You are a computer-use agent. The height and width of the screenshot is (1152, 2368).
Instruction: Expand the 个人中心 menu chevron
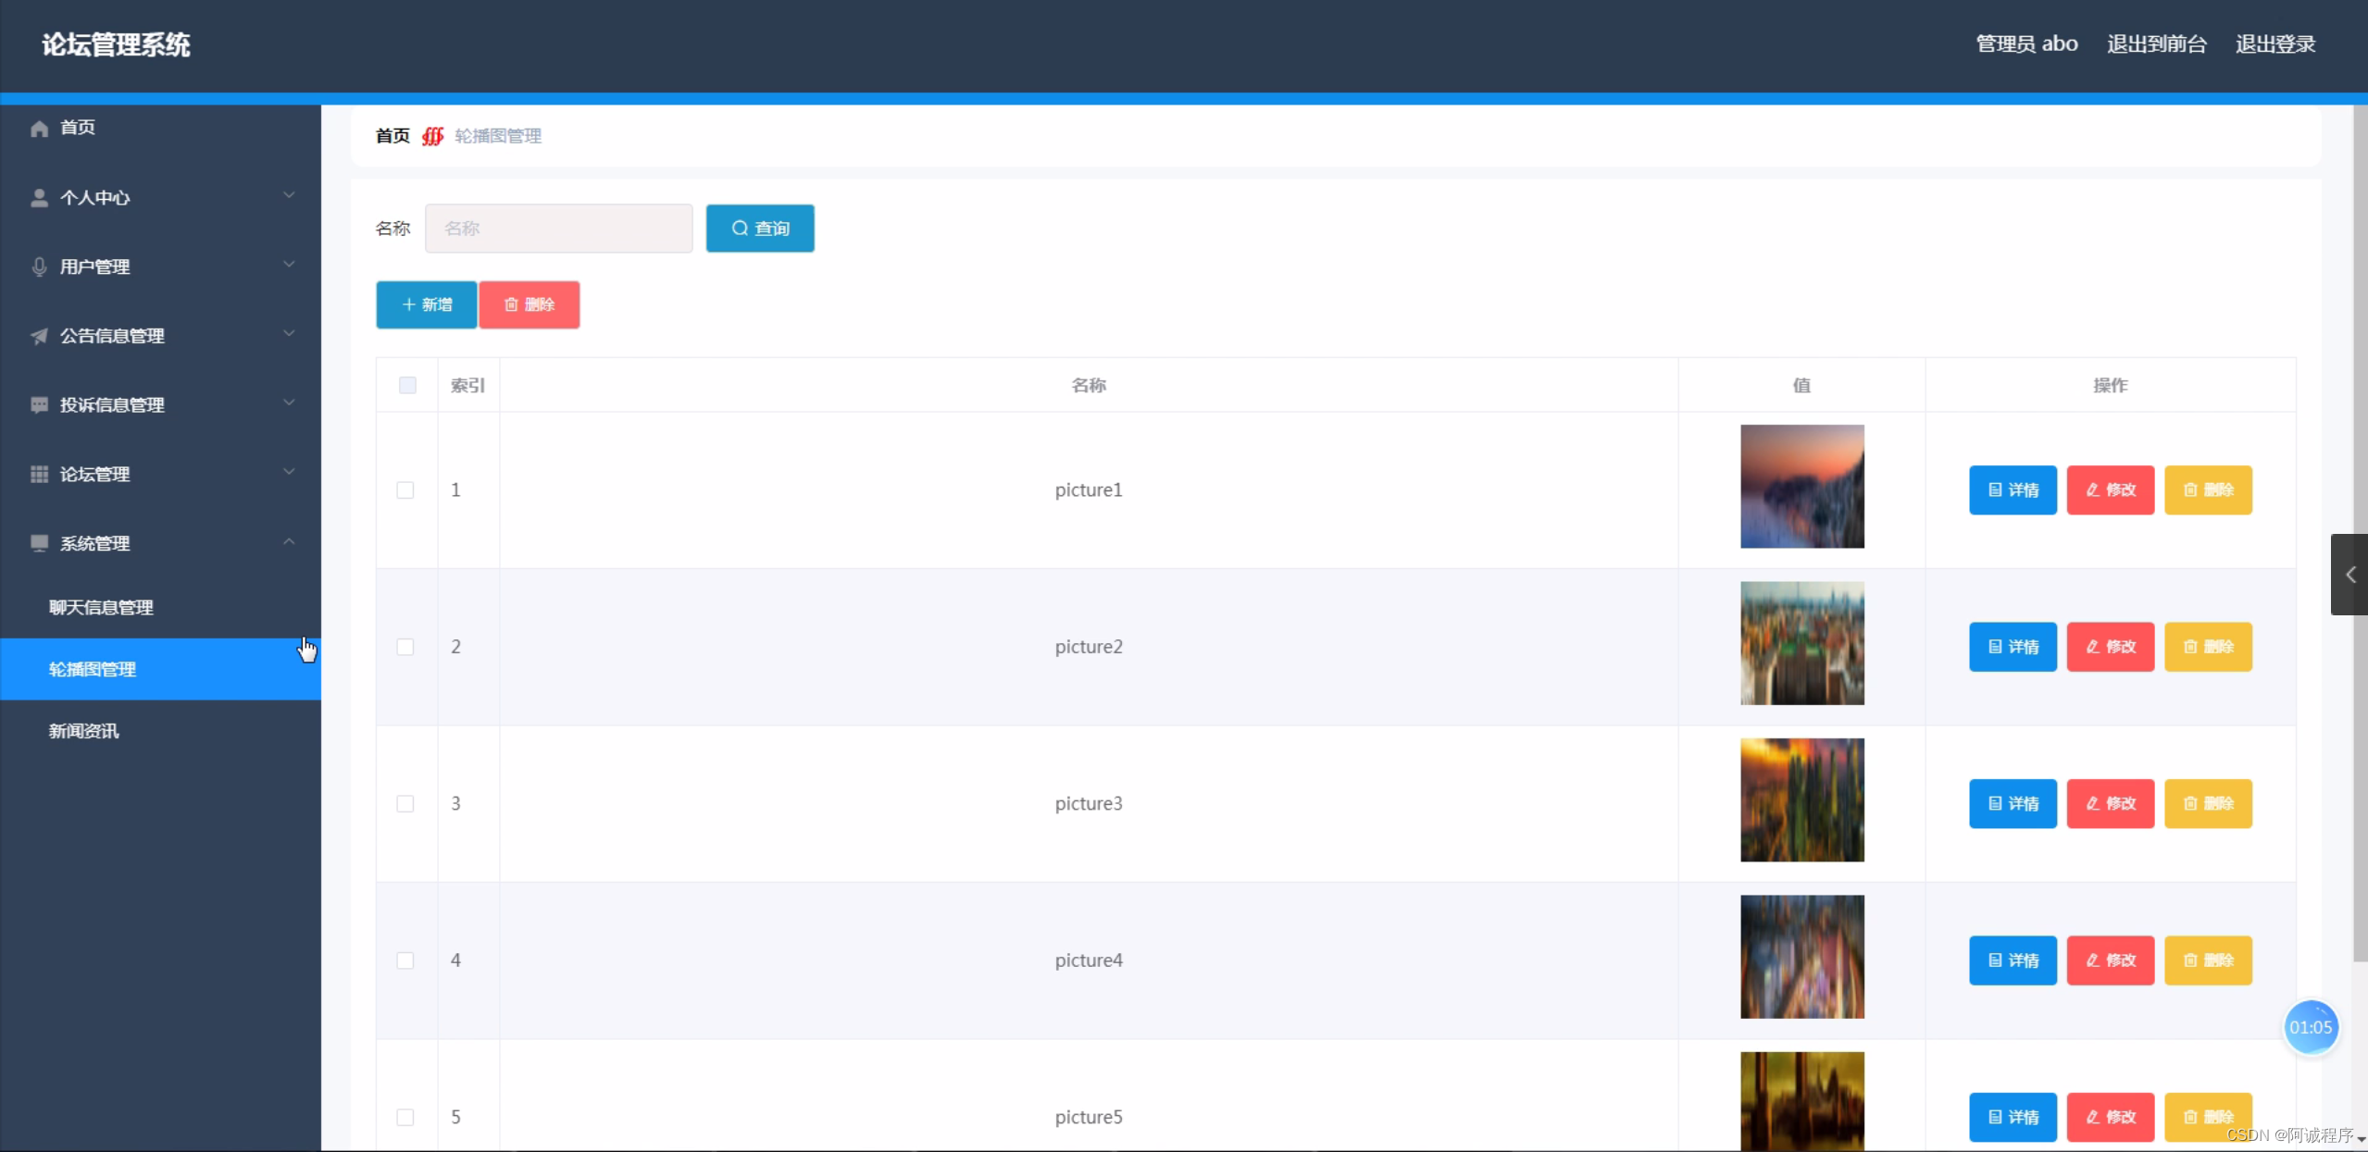(289, 195)
